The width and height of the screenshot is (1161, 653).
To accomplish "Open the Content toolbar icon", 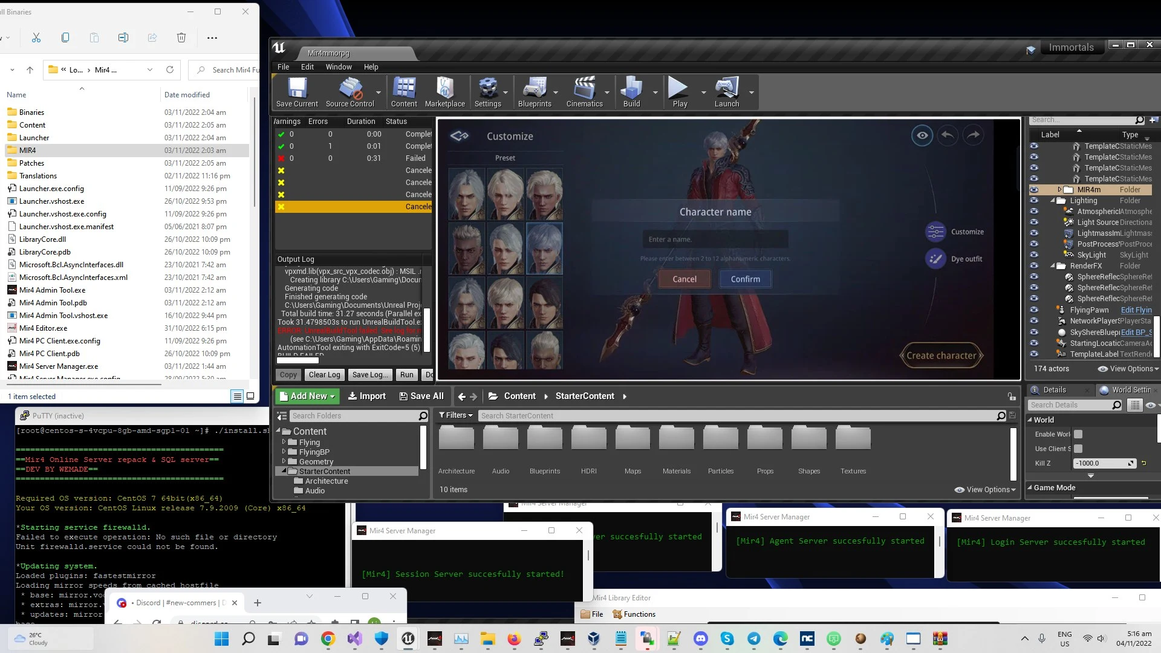I will pyautogui.click(x=404, y=92).
